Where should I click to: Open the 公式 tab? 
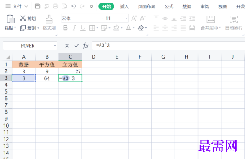[x=169, y=6]
